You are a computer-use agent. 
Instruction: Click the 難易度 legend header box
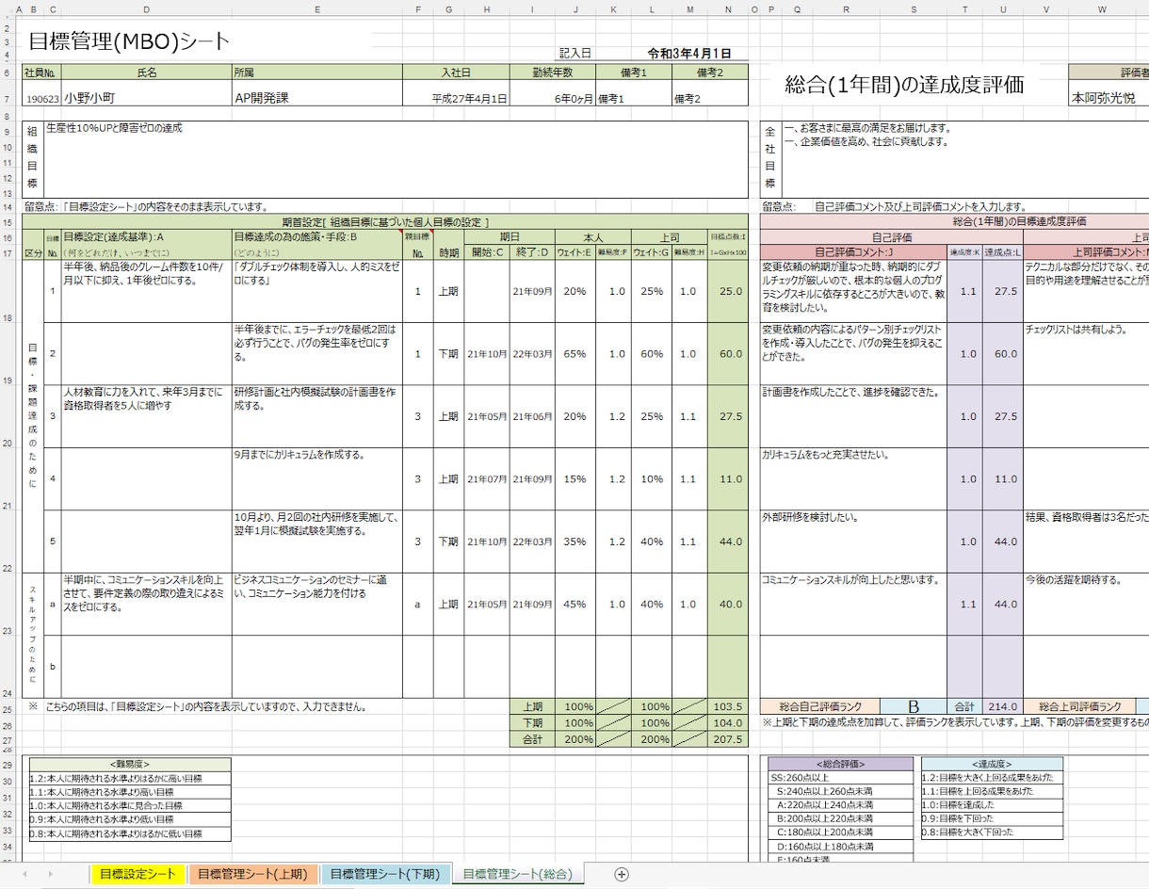click(x=130, y=765)
